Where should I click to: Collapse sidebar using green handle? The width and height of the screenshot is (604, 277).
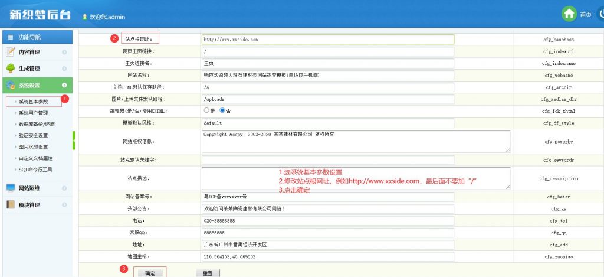[x=74, y=141]
